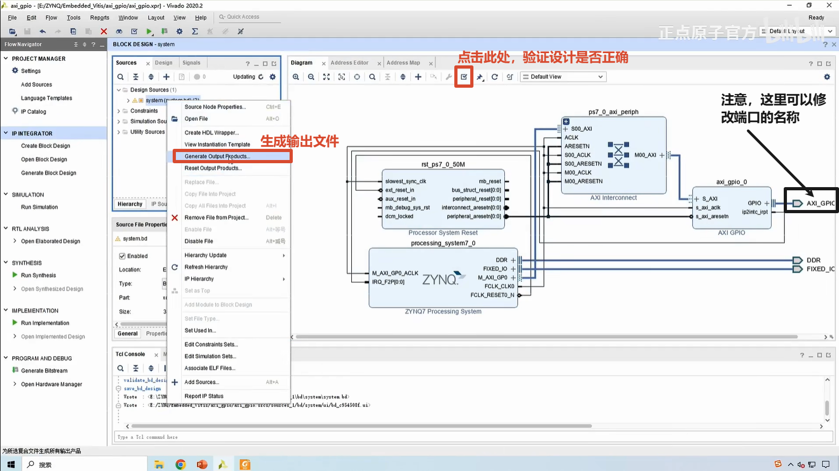This screenshot has width=839, height=471.
Task: Click the Tcl Console horizontal scrollbar
Action: click(x=361, y=426)
